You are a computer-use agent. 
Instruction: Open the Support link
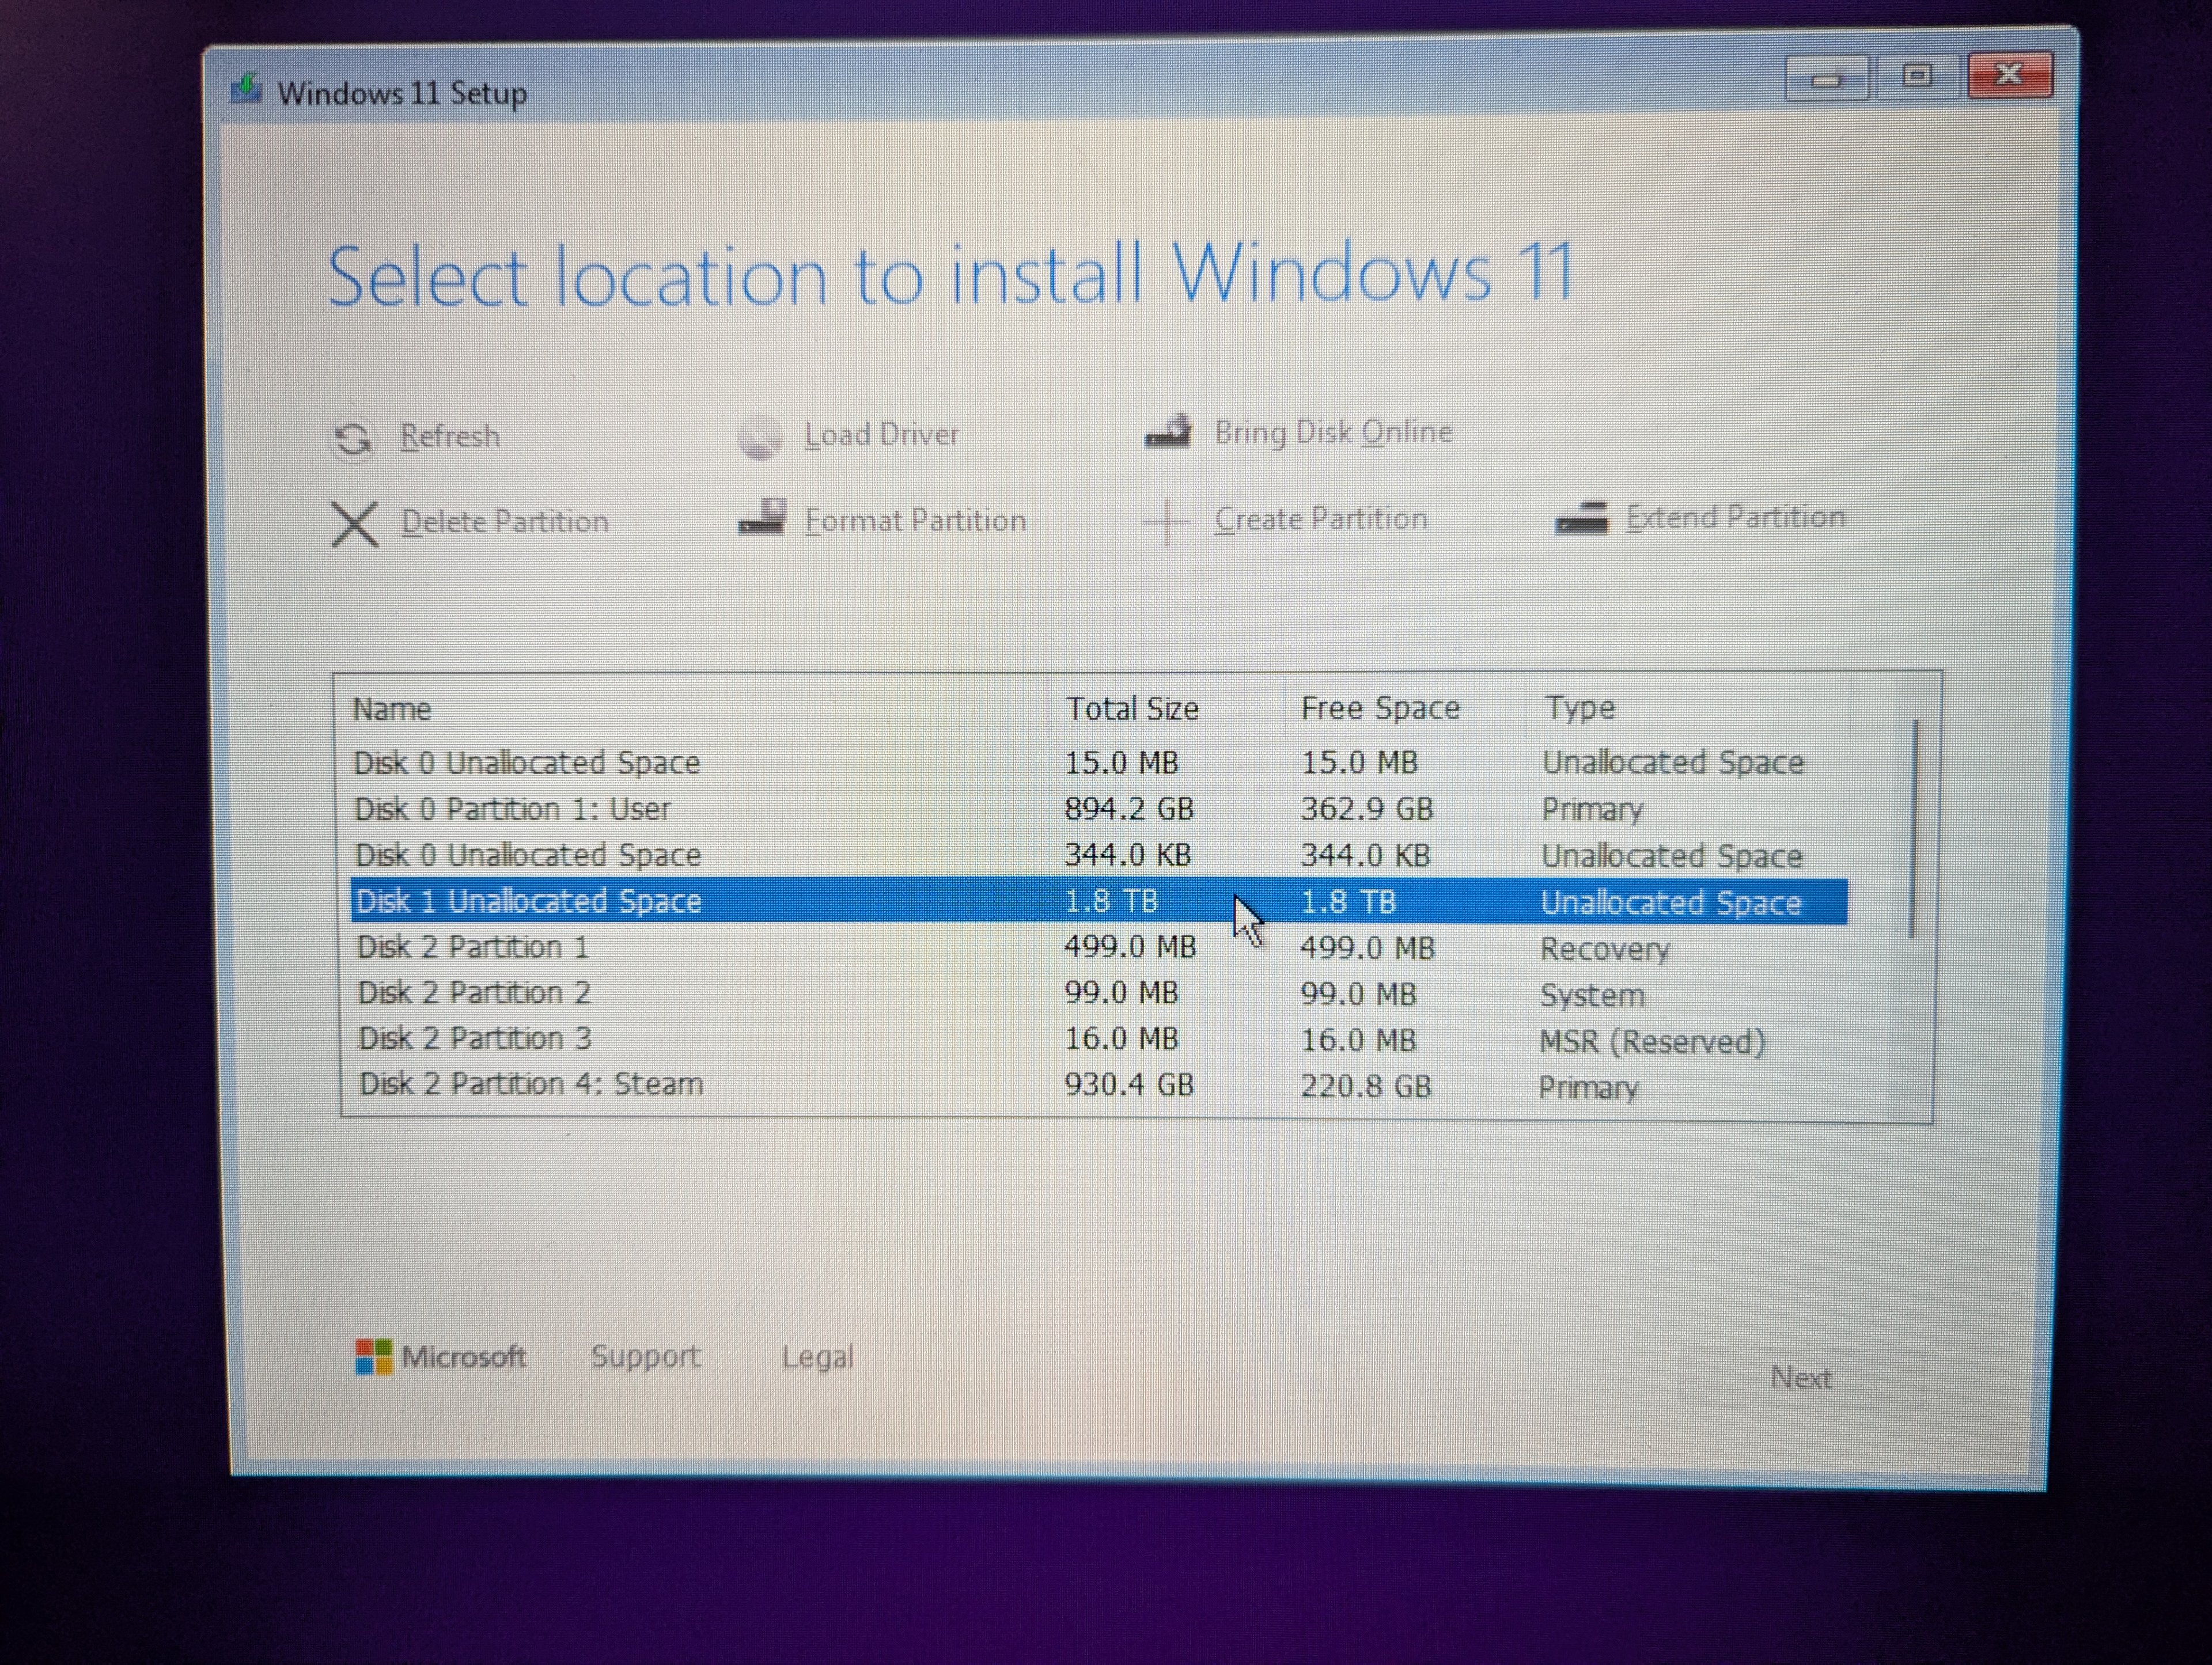[x=645, y=1357]
